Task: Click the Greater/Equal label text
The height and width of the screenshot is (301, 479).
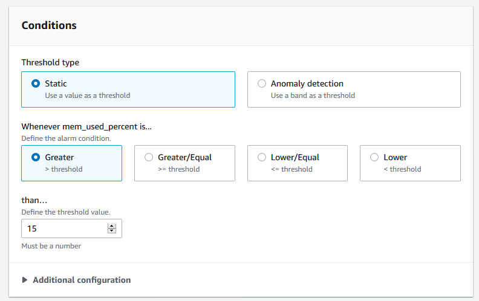Action: (185, 158)
